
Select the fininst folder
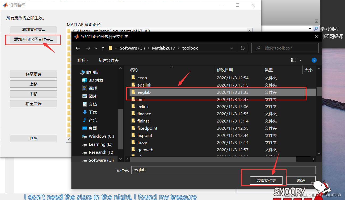(x=143, y=121)
